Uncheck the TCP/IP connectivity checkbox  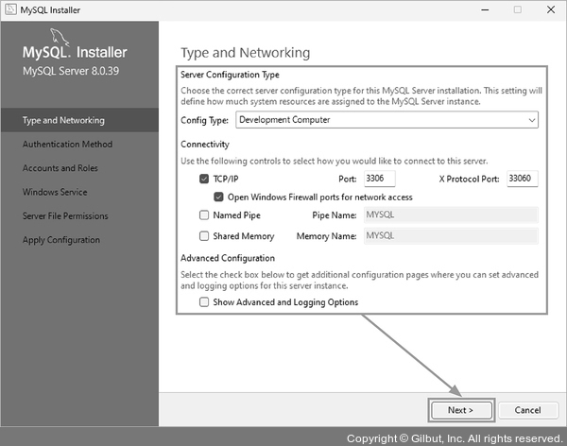(x=204, y=179)
